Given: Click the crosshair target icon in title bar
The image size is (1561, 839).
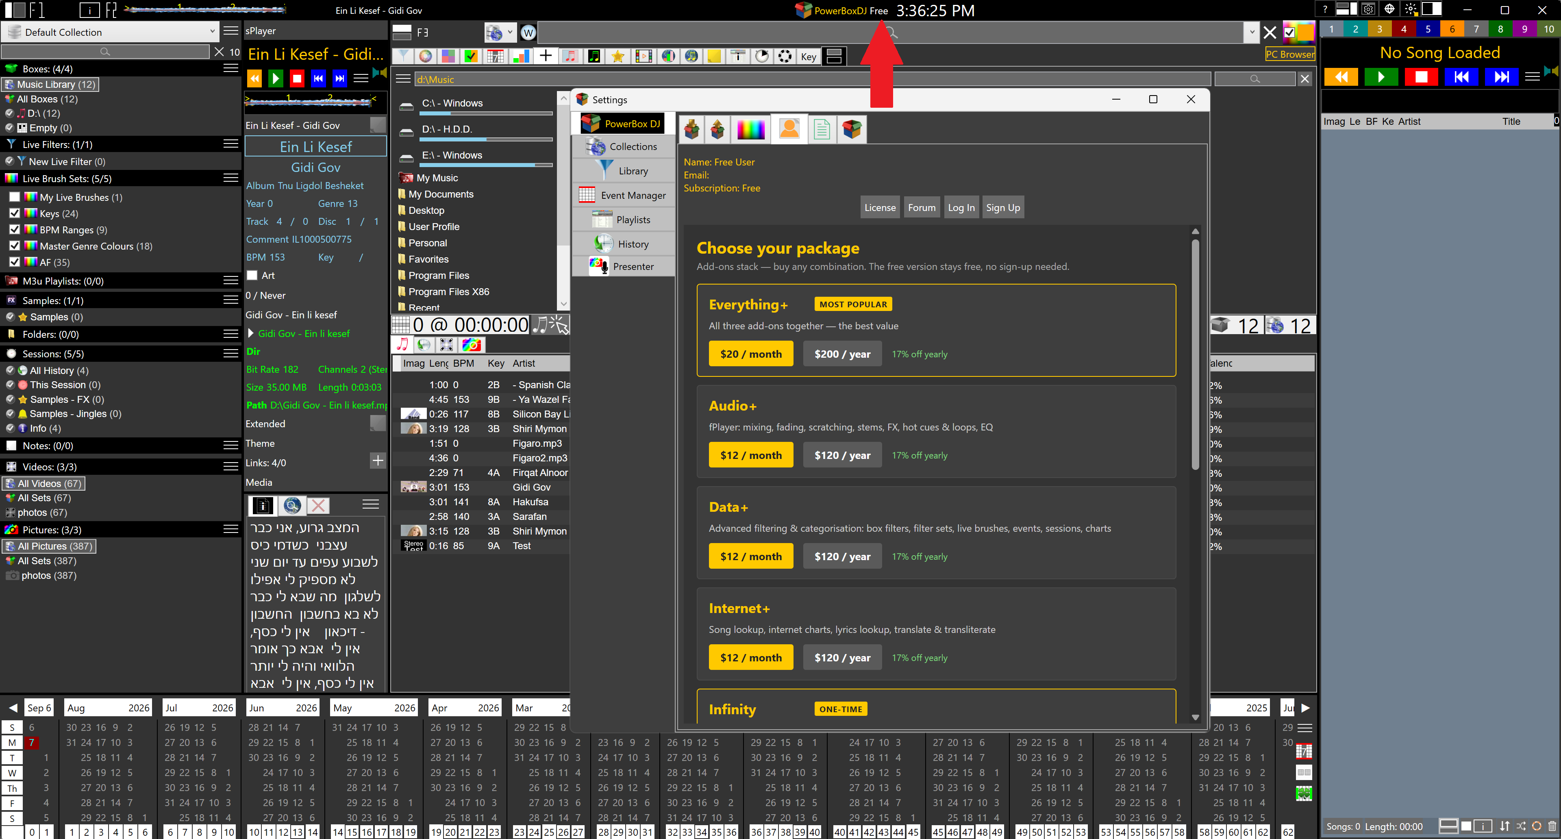Looking at the screenshot, I should 1389,9.
